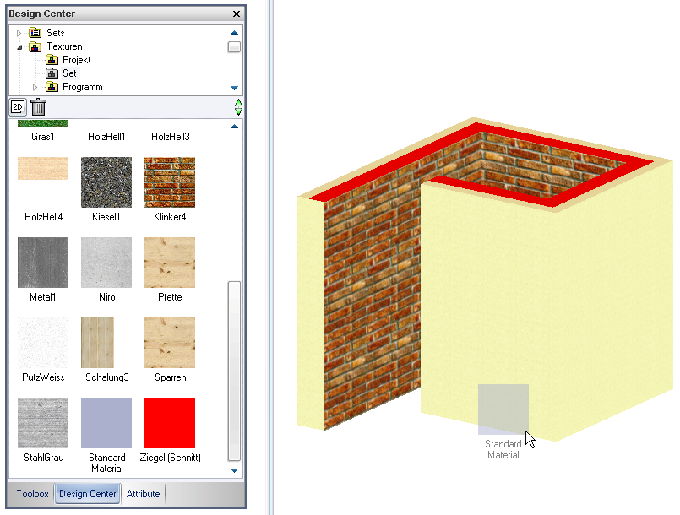Pick the red Ziegel (Schnitt) swatch
The height and width of the screenshot is (515, 680).
tap(170, 423)
